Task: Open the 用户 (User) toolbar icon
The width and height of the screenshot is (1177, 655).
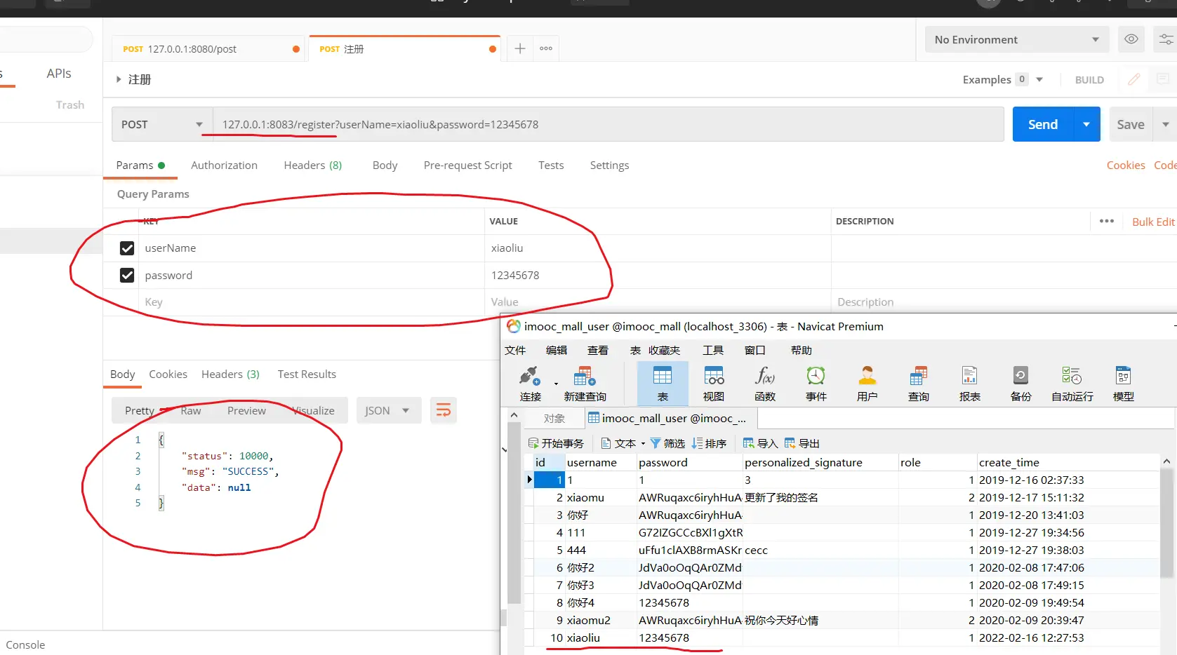Action: pos(867,377)
